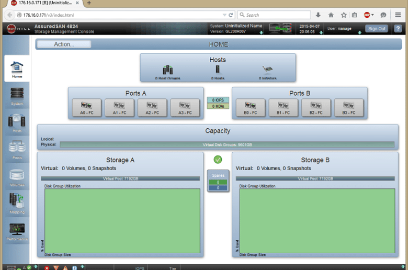Open the Pools section in sidebar

tap(17, 150)
